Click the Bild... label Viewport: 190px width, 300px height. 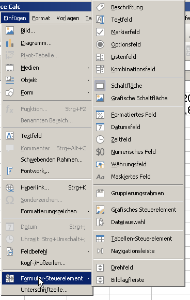tap(28, 30)
